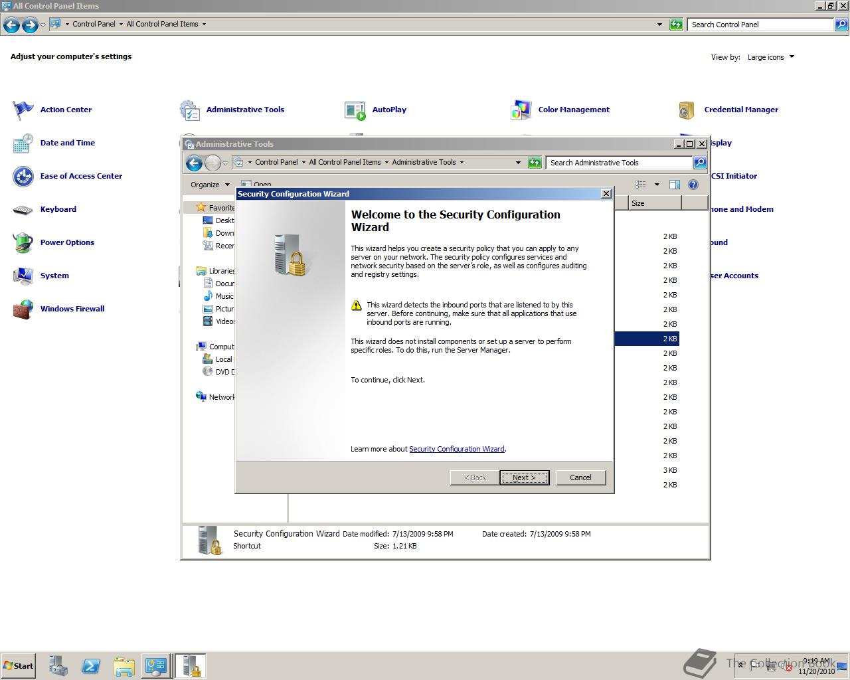
Task: Cancel the Security Configuration Wizard
Action: coord(580,477)
